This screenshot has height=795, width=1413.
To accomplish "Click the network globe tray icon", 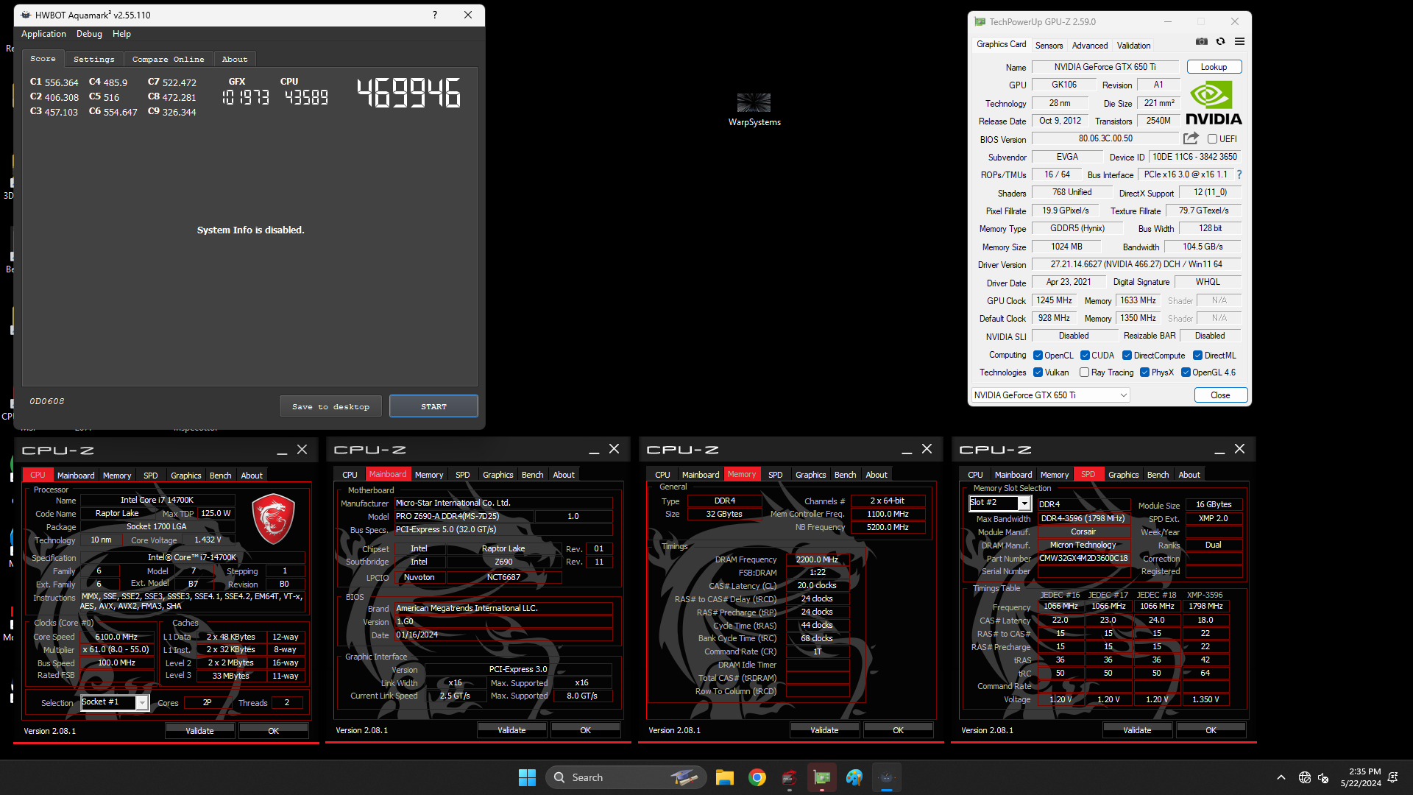I will click(x=1305, y=777).
